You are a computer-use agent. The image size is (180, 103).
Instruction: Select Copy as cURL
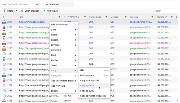(94, 91)
